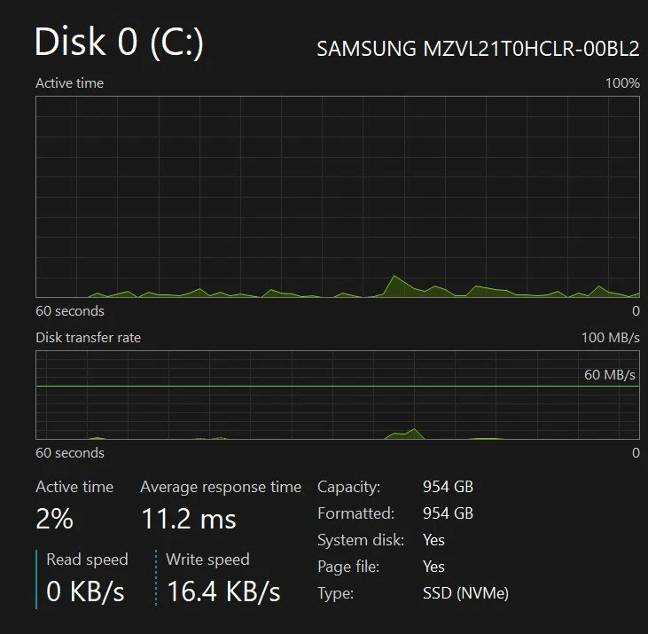Click the Disk 0 (C:) title
This screenshot has width=648, height=634.
119,41
